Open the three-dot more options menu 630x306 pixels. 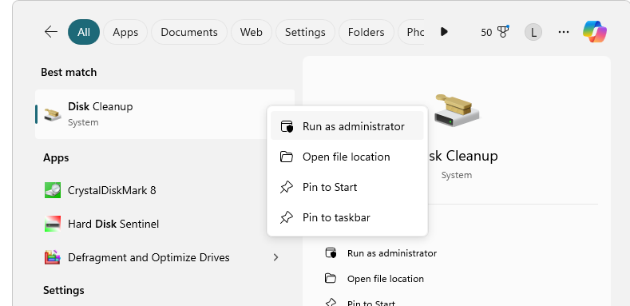coord(564,32)
